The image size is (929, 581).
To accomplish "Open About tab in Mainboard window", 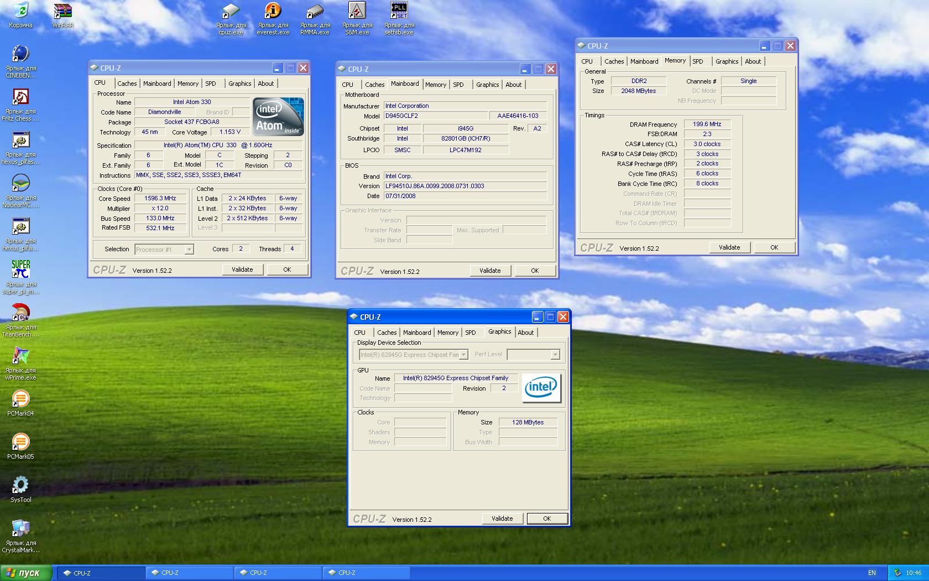I will (x=514, y=85).
